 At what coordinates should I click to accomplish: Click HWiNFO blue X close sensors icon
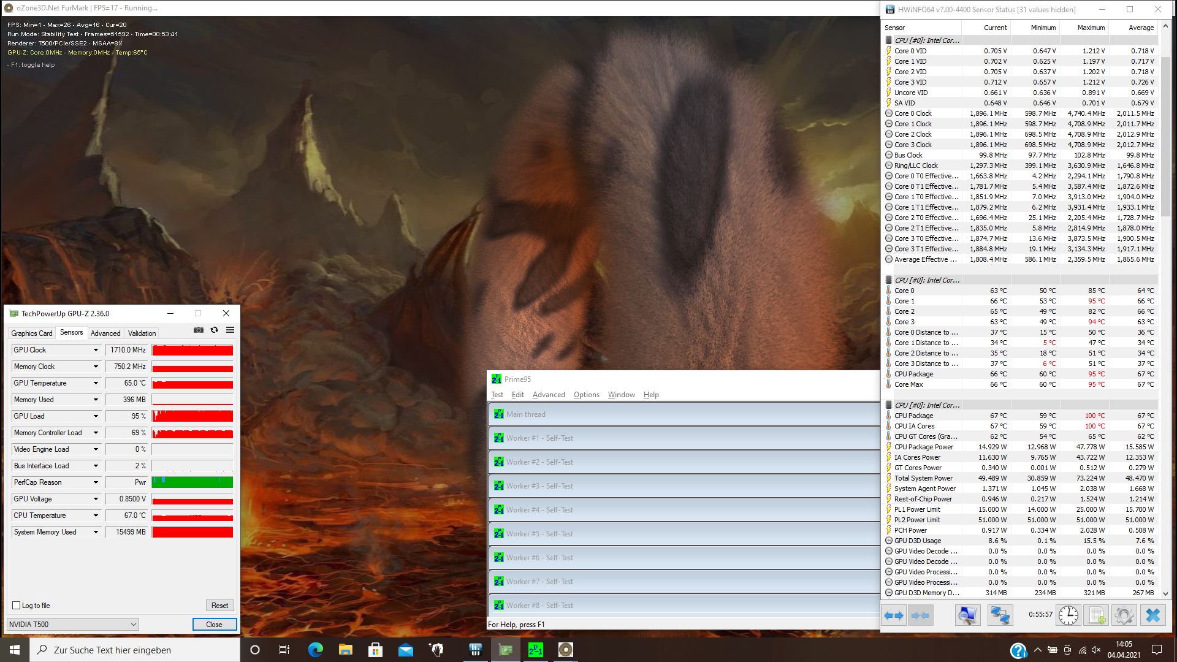point(1152,615)
